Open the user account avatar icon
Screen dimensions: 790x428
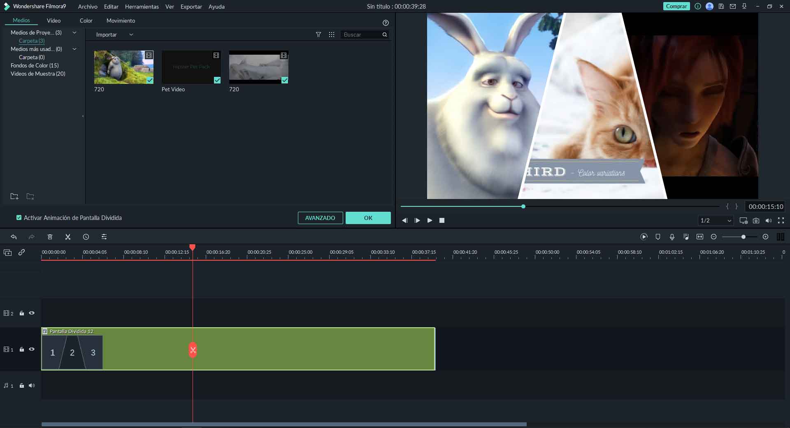709,6
